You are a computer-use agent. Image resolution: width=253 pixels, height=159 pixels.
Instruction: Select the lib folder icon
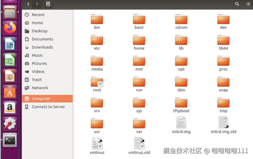point(181,40)
